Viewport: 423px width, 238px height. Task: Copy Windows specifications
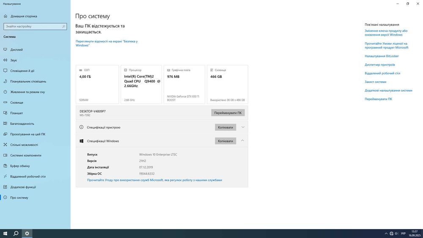click(225, 141)
